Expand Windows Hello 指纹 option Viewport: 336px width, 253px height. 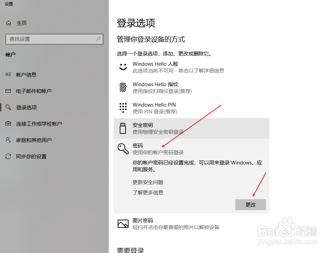(191, 88)
